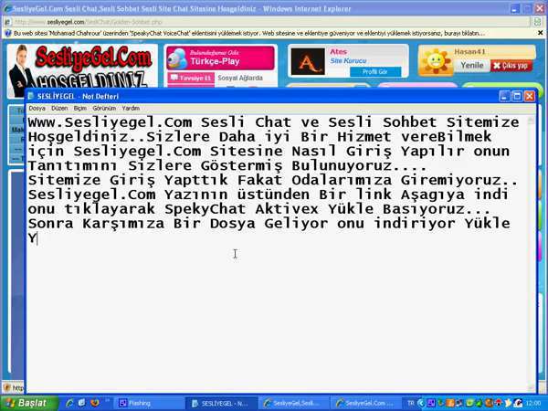Click the Notepad vertical scrollbar

click(532, 253)
